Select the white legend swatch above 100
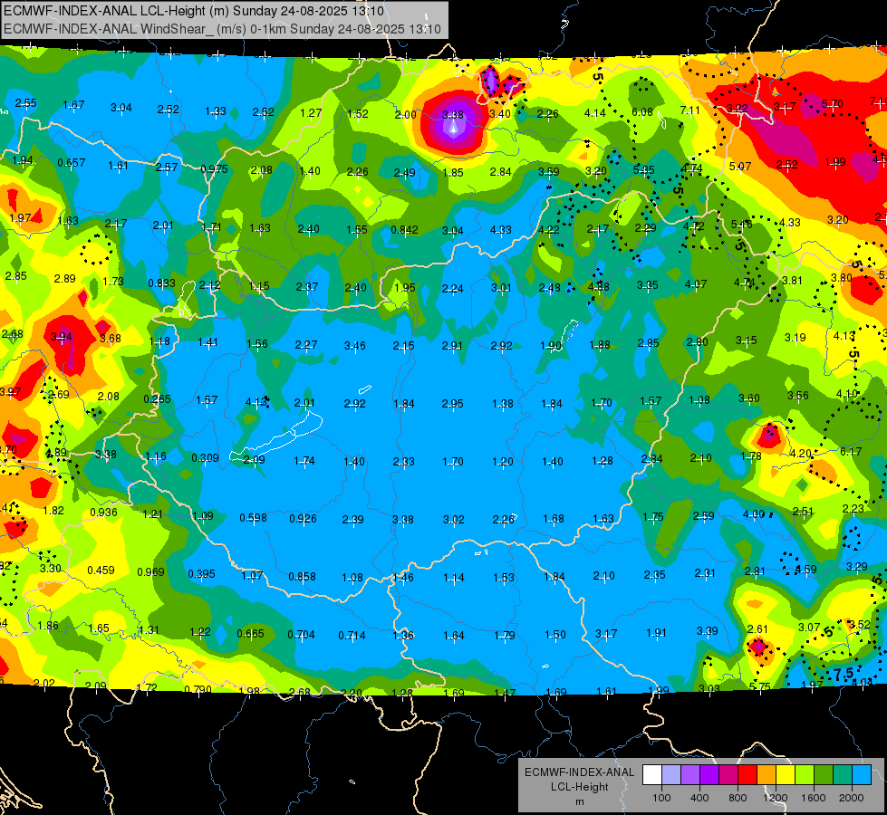Viewport: 887px width, 815px height. click(652, 774)
